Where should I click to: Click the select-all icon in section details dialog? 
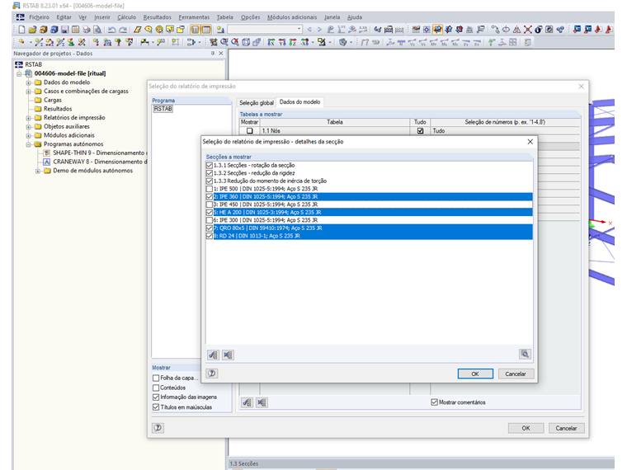[x=213, y=355]
